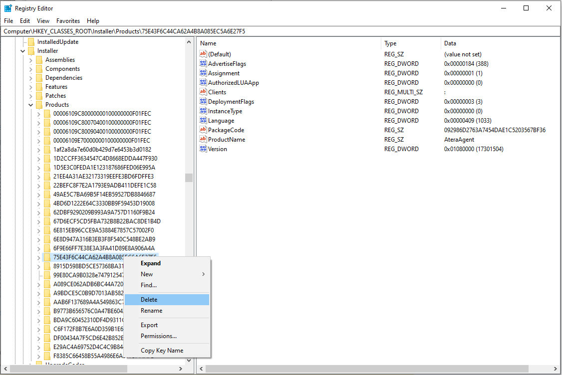Viewport: 562px width, 375px height.
Task: Select the (Default) registry value
Action: (x=220, y=54)
